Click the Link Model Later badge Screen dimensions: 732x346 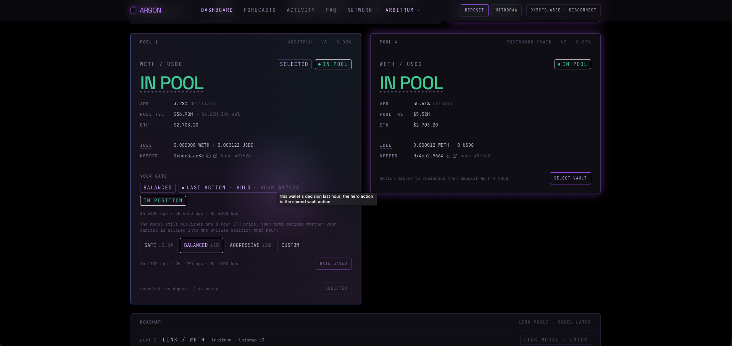point(556,340)
